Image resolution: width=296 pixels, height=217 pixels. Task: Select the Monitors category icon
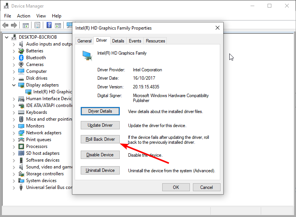point(21,126)
